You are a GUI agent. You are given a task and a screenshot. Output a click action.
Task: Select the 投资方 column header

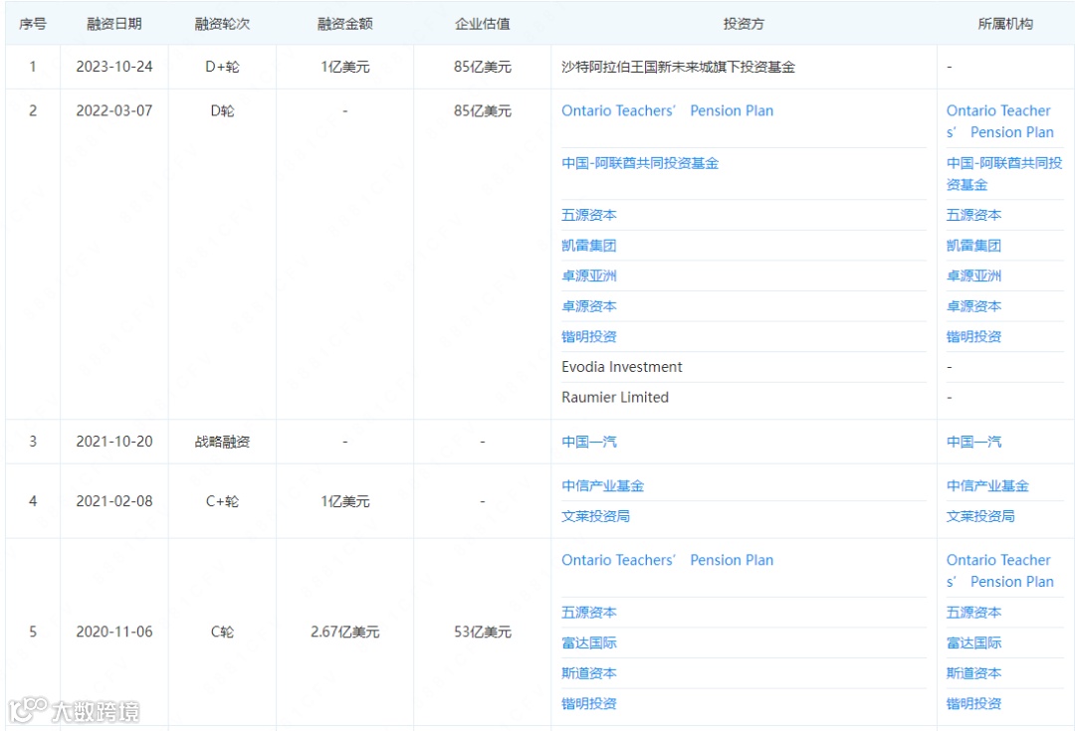point(744,24)
